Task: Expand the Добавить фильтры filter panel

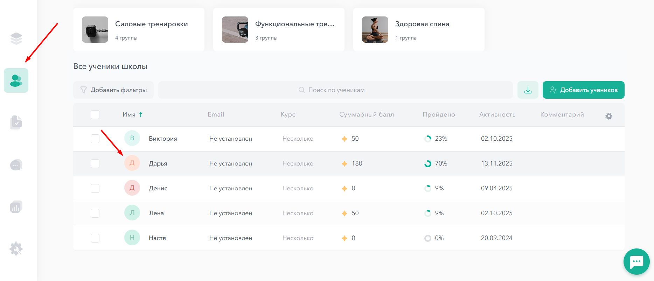Action: (113, 90)
